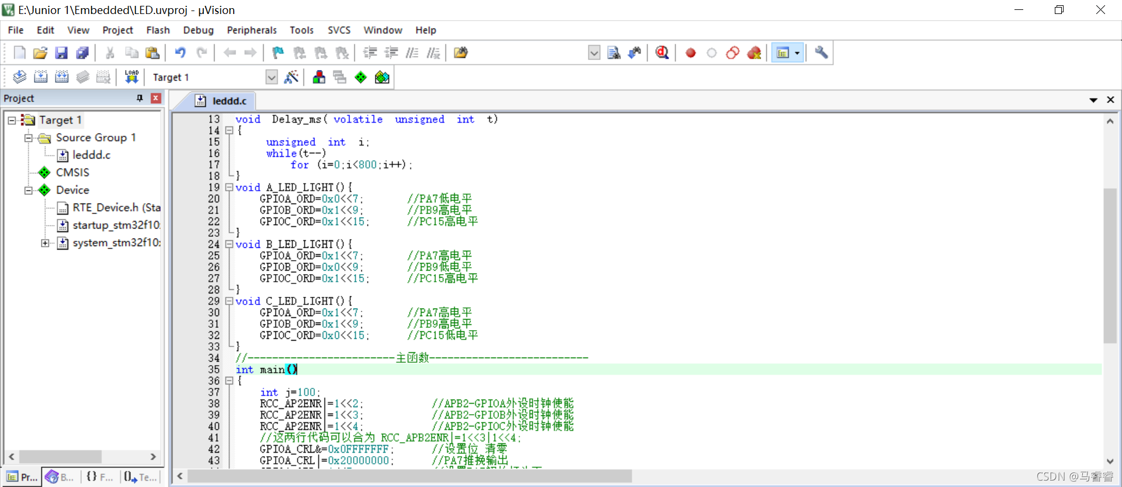This screenshot has width=1122, height=487.
Task: Click editor vertical scrollbar thumb
Action: click(1110, 265)
